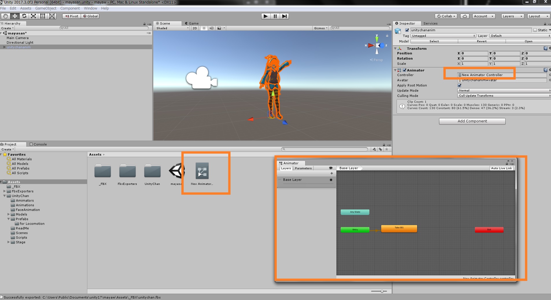
Task: Click the Add Component button
Action: [472, 121]
